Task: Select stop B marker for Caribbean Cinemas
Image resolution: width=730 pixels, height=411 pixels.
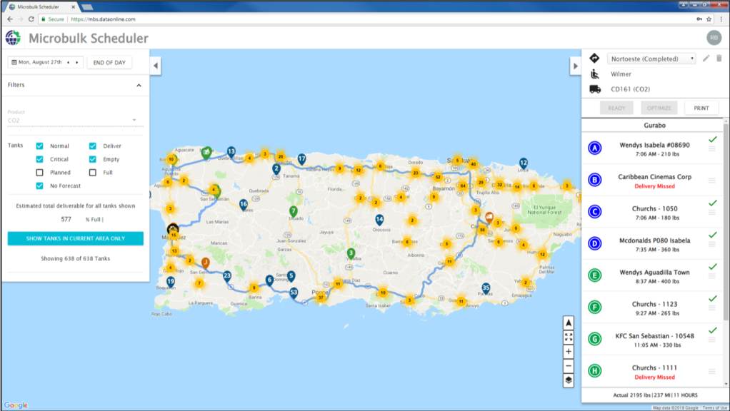Action: 594,180
